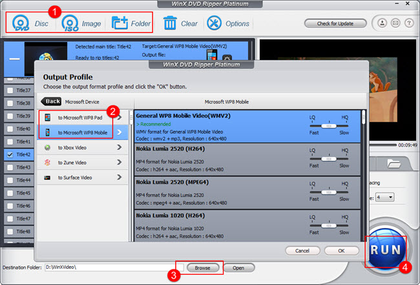
Task: Toggle the Title37 checkbox
Action: (10, 90)
